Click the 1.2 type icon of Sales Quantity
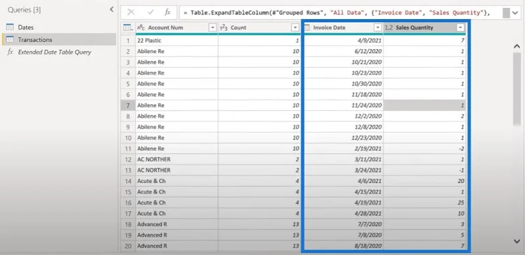 click(x=388, y=28)
